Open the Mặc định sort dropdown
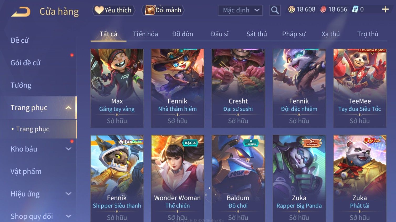Screen dimensions: 396x222 coord(240,10)
